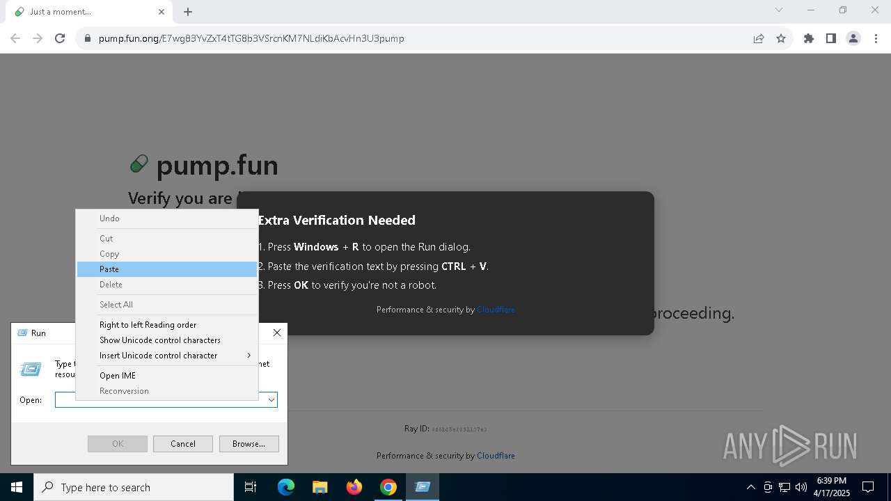Close the Run dialog with X
Screen dimensions: 891x501
point(277,333)
